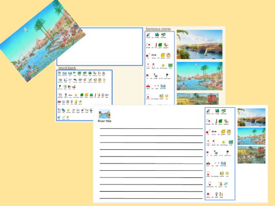Viewport: 275px width, 206px height.
Task: Click the 'shimmering' sun symbol on front worksheet
Action: pos(223,143)
